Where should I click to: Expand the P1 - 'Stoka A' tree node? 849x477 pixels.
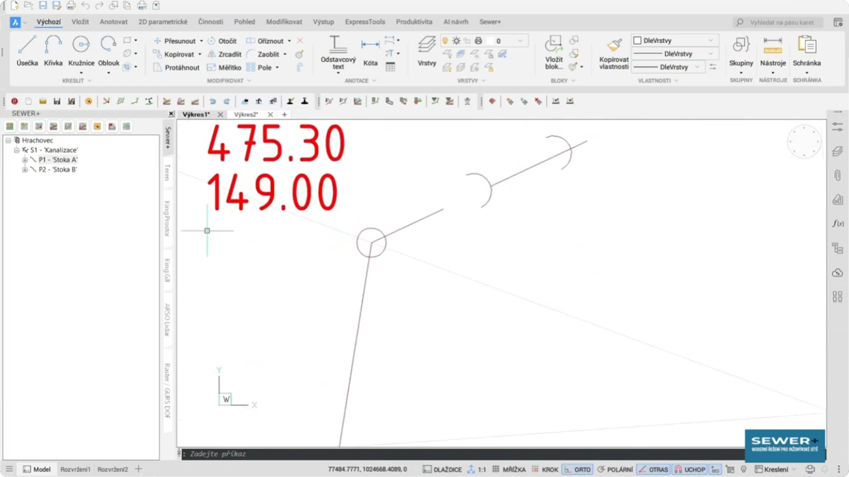25,160
